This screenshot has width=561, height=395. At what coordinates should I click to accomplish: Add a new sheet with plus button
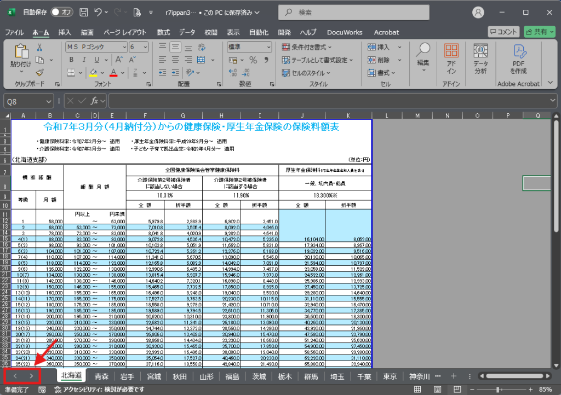[x=454, y=376]
